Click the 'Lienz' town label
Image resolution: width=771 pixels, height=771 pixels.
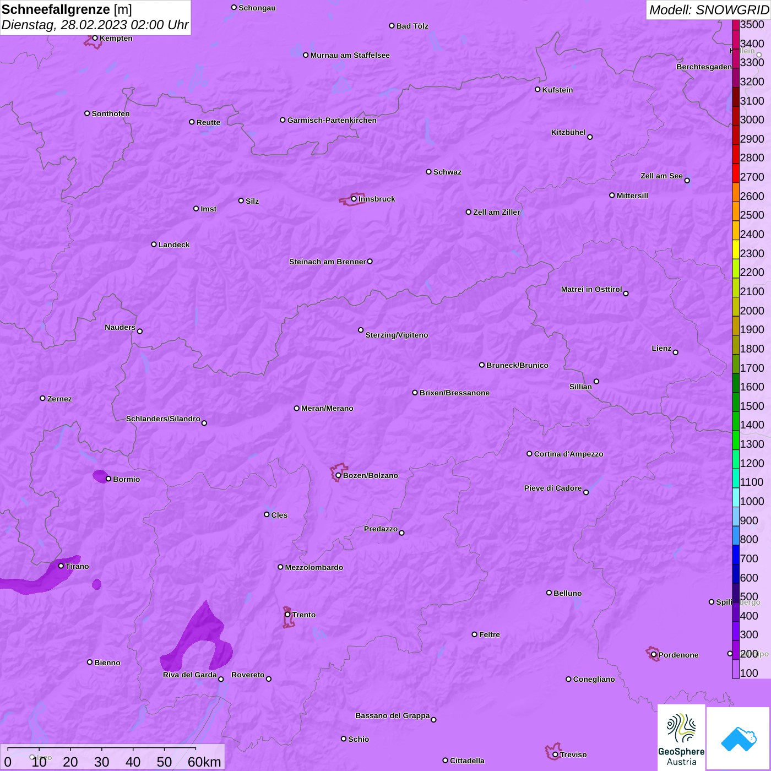click(661, 348)
